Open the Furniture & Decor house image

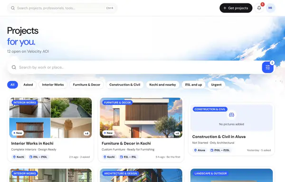(141, 118)
